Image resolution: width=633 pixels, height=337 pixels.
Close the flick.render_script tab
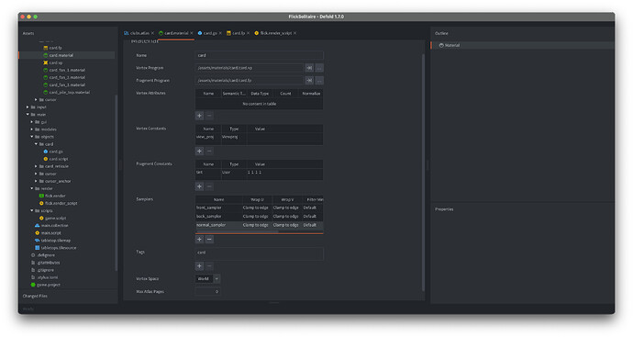[x=294, y=33]
